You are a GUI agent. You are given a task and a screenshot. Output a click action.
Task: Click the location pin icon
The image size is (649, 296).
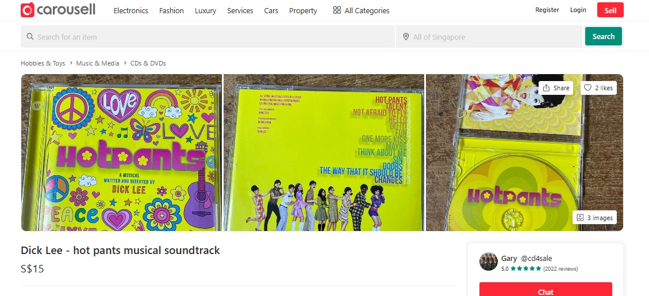(x=406, y=37)
